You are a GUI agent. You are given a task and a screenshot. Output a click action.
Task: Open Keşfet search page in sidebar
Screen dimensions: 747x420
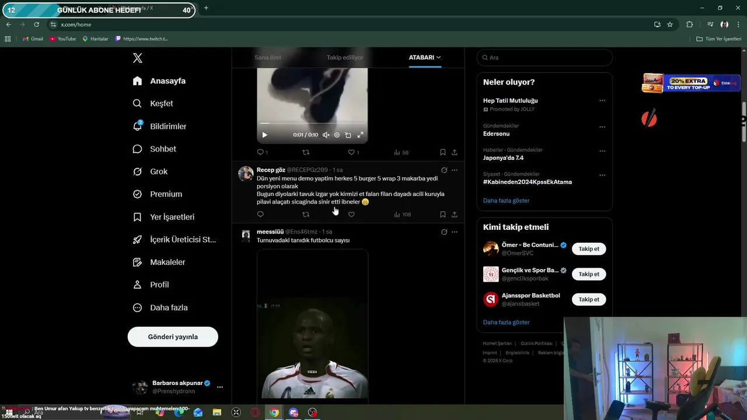click(x=152, y=103)
